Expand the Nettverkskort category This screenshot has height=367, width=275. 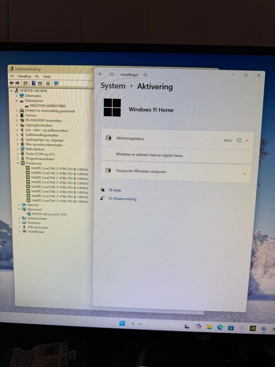click(x=17, y=149)
